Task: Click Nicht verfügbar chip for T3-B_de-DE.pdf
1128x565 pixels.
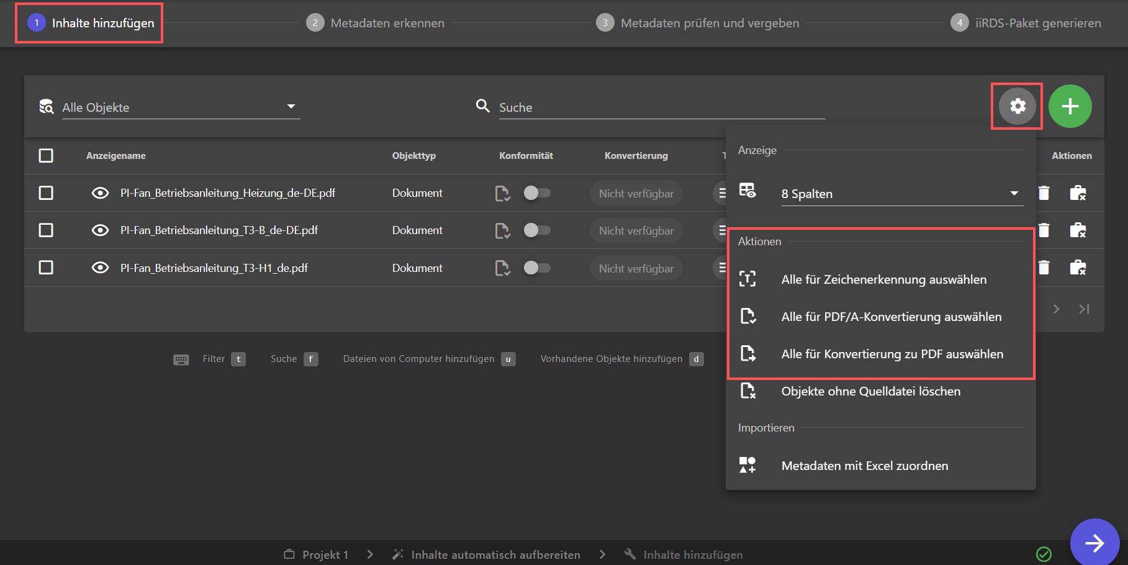Action: click(636, 231)
